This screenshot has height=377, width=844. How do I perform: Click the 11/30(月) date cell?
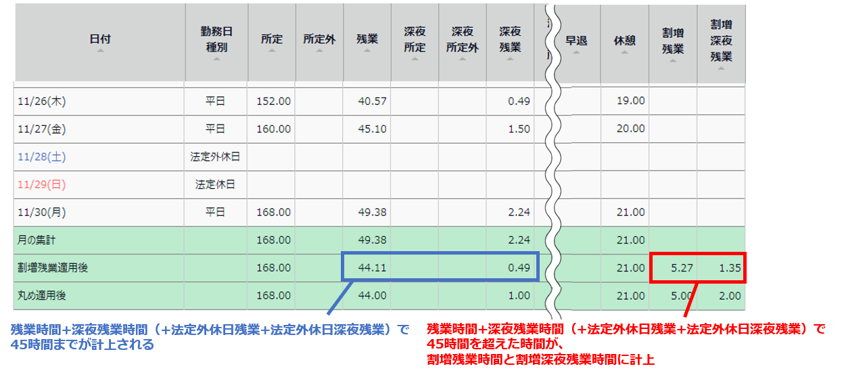(41, 212)
